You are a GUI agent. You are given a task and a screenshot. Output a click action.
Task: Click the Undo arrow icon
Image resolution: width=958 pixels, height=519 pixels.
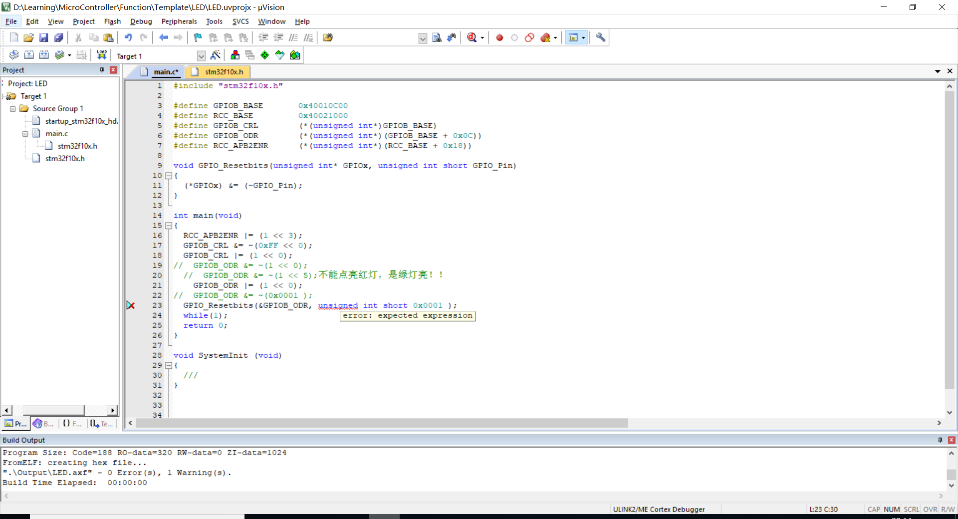(x=128, y=37)
